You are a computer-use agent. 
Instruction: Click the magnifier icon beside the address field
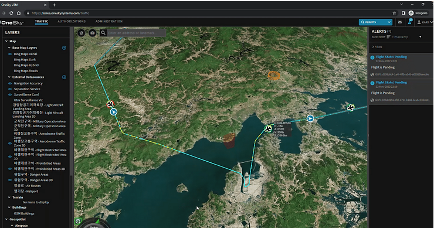pyautogui.click(x=103, y=33)
